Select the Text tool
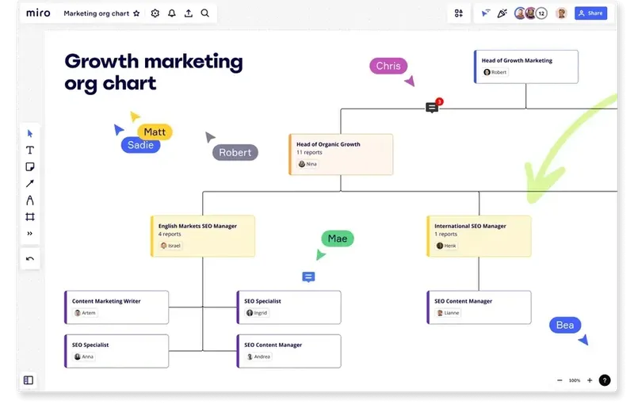 coord(30,151)
